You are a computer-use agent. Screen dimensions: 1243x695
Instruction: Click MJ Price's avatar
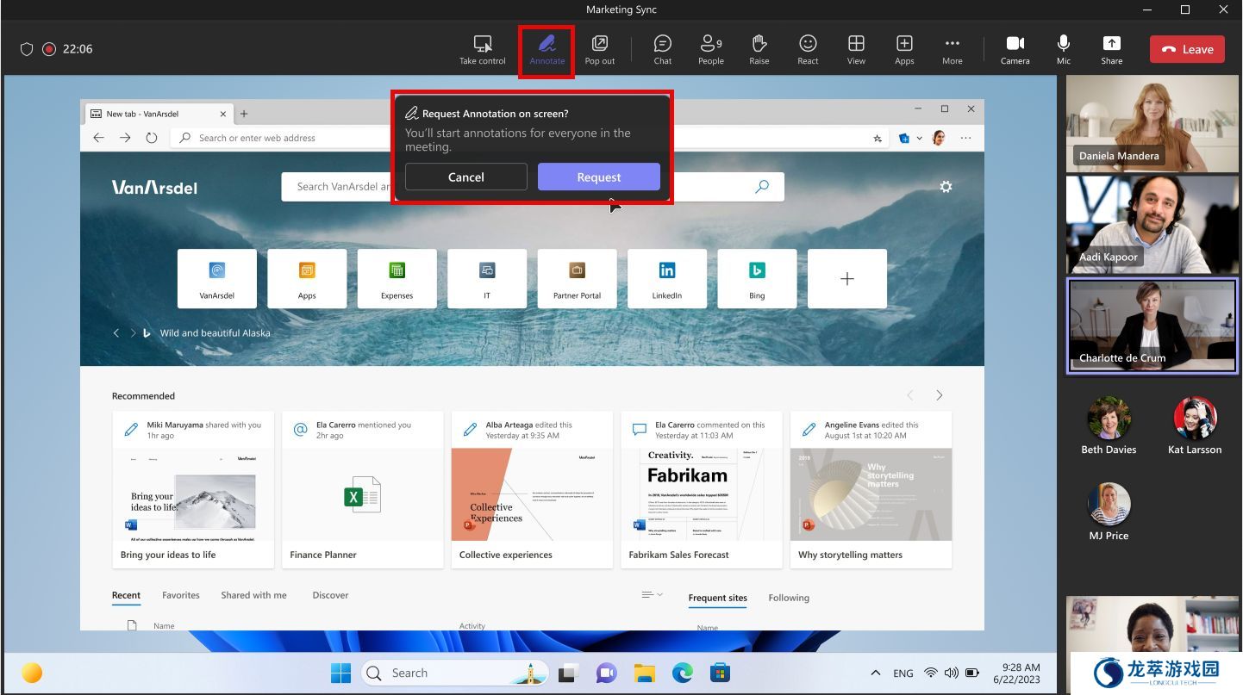click(1109, 504)
